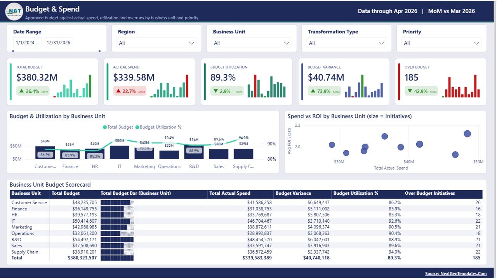The width and height of the screenshot is (497, 278).
Task: Click the Actual Spend sparkline chart
Action: (x=169, y=86)
